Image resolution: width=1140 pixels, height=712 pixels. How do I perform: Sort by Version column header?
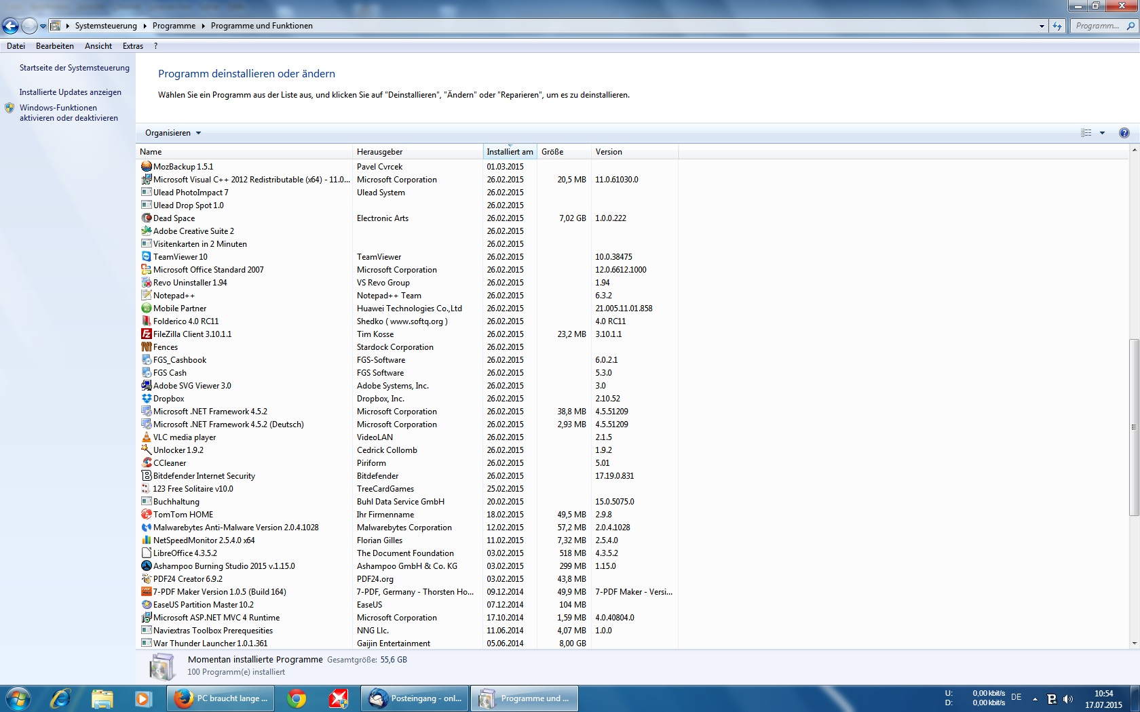634,152
